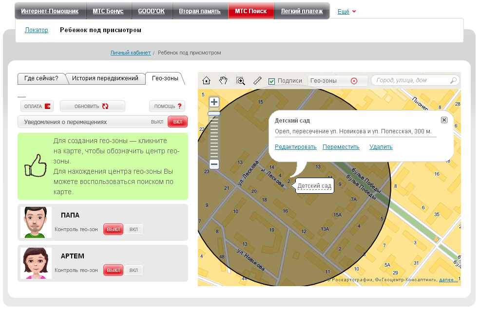Click the Локатор link
This screenshot has height=309, width=480.
pyautogui.click(x=37, y=30)
